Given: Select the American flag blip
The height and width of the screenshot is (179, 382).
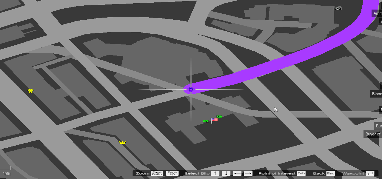Looking at the screenshot, I should [x=214, y=120].
